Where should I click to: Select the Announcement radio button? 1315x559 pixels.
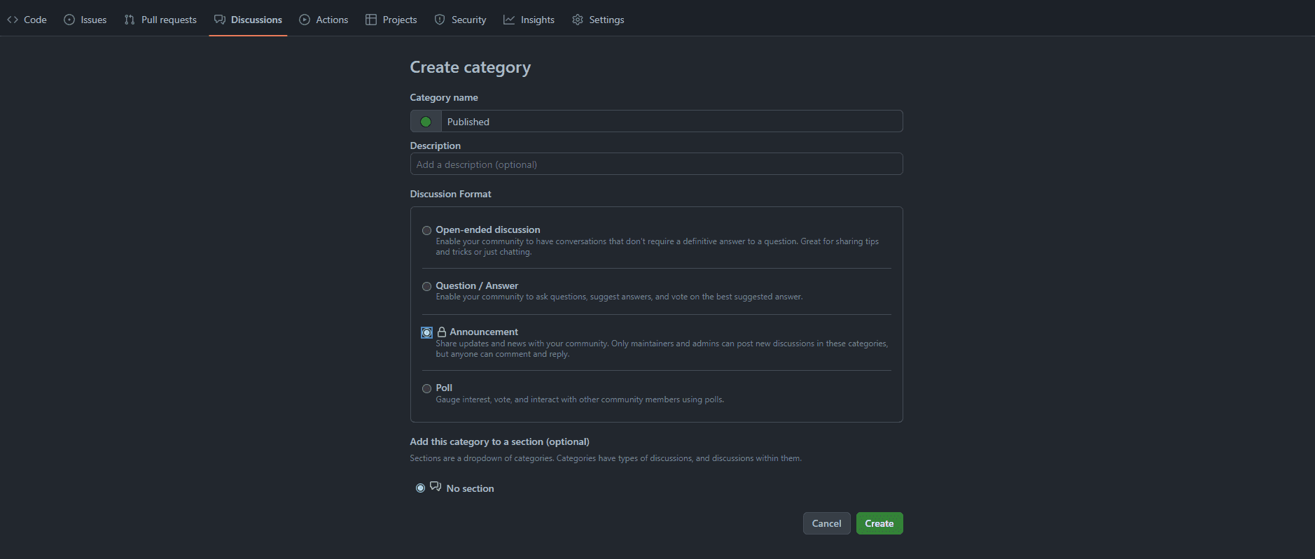pyautogui.click(x=426, y=332)
